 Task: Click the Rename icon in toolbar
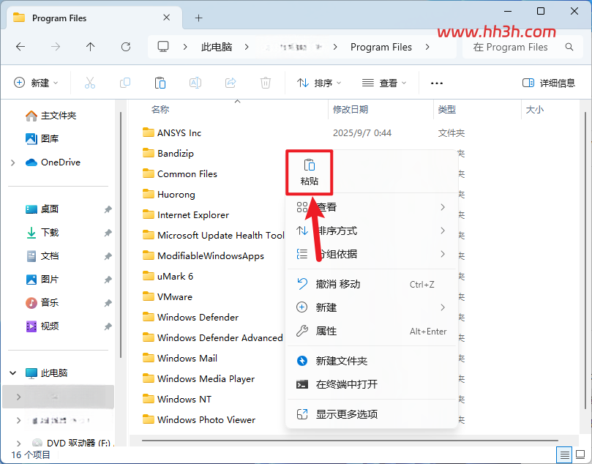(x=195, y=83)
